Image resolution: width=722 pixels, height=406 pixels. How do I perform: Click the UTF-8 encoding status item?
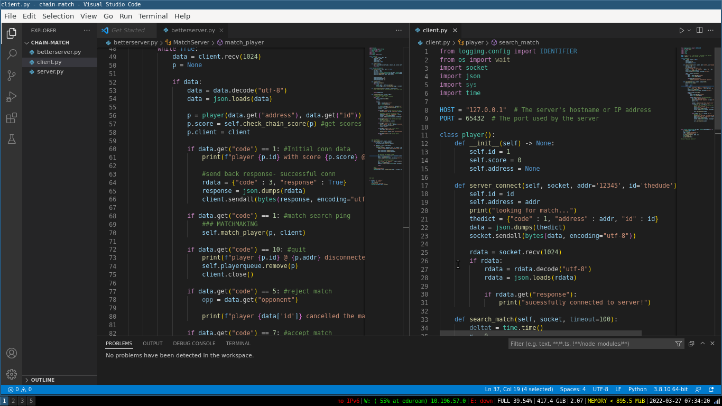coord(600,389)
